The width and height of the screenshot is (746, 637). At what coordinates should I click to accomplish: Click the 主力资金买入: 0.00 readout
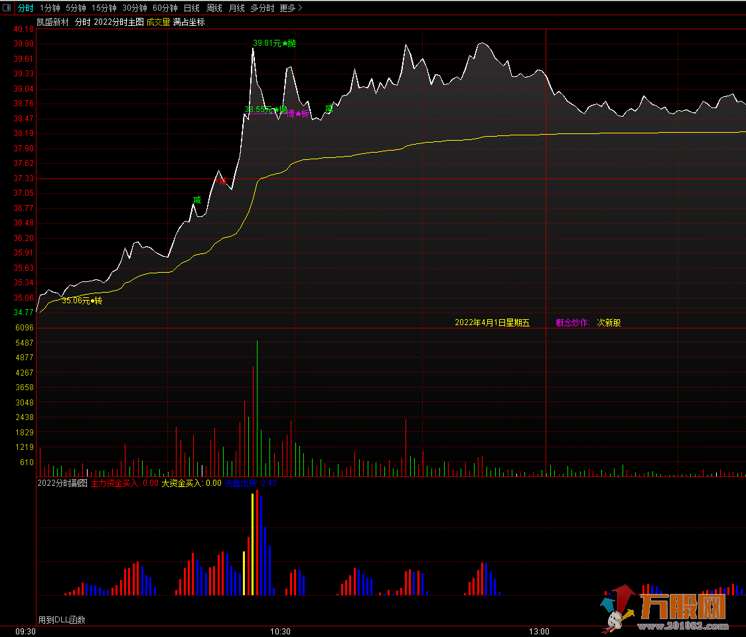(x=125, y=483)
